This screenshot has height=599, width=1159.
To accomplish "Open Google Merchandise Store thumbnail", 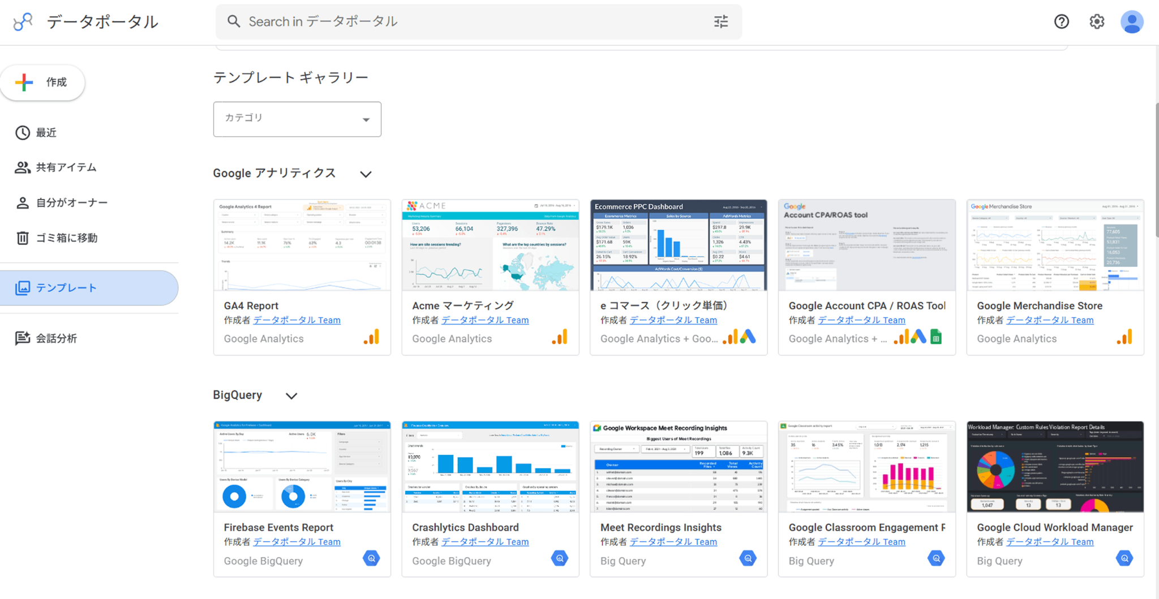I will click(1055, 245).
